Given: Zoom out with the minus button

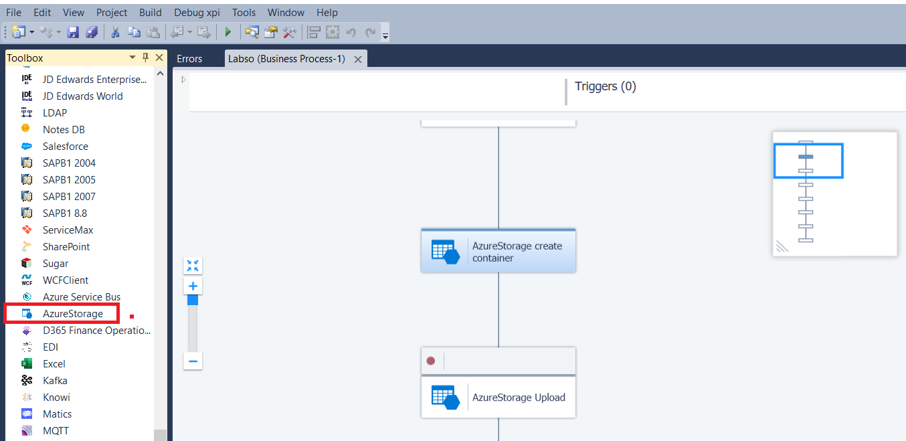Looking at the screenshot, I should tap(193, 361).
